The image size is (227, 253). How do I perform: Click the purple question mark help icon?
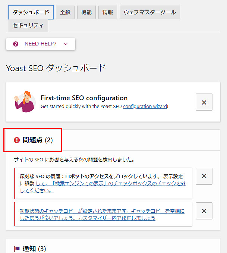(16, 44)
